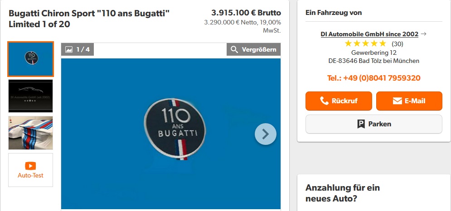Select the black DI Automobile logo thumbnail

(x=30, y=96)
